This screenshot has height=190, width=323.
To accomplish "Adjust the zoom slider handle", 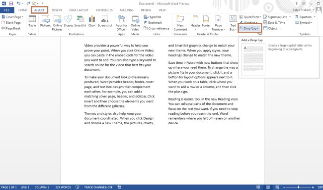I will 299,187.
